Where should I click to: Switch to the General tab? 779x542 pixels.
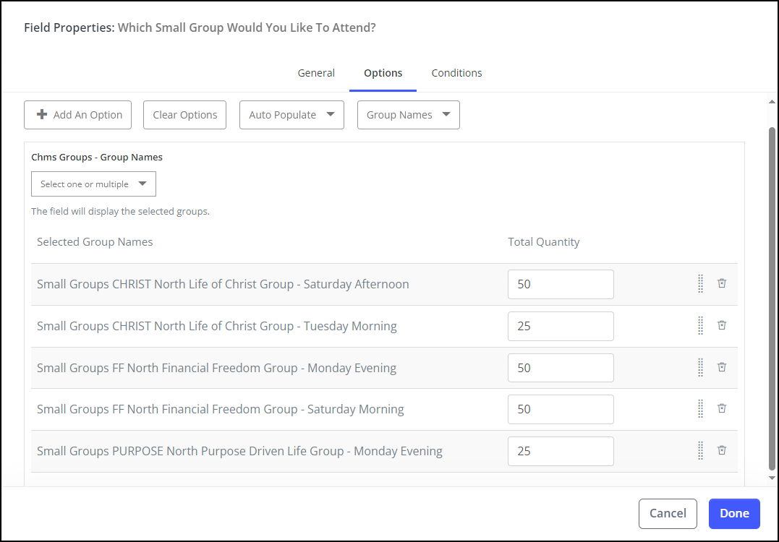316,73
